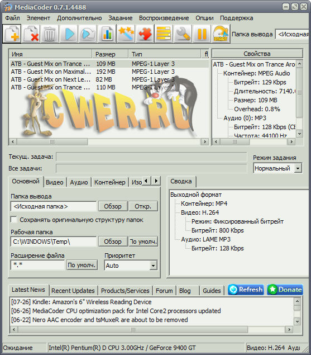Image resolution: width=311 pixels, height=355 pixels.
Task: Toggle 'Сохранять оригинальную структуру папок' checkbox
Action: click(x=14, y=220)
